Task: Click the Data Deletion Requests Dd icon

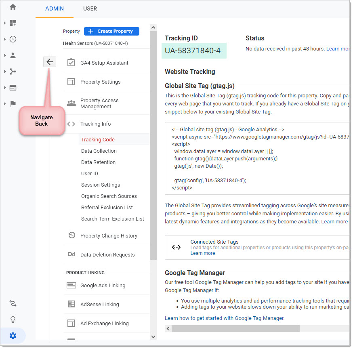Action: click(71, 254)
